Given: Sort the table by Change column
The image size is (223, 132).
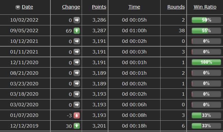Looking at the screenshot, I should [x=71, y=7].
